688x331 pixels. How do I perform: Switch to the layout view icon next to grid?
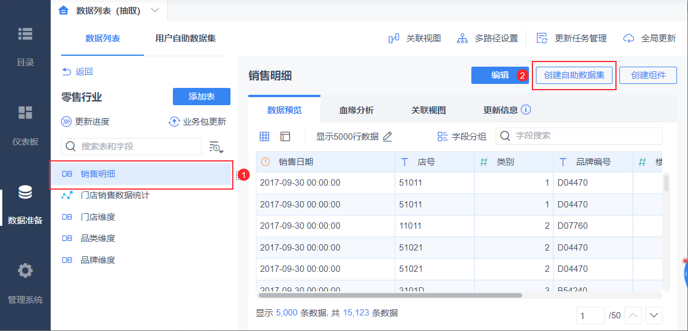point(285,136)
